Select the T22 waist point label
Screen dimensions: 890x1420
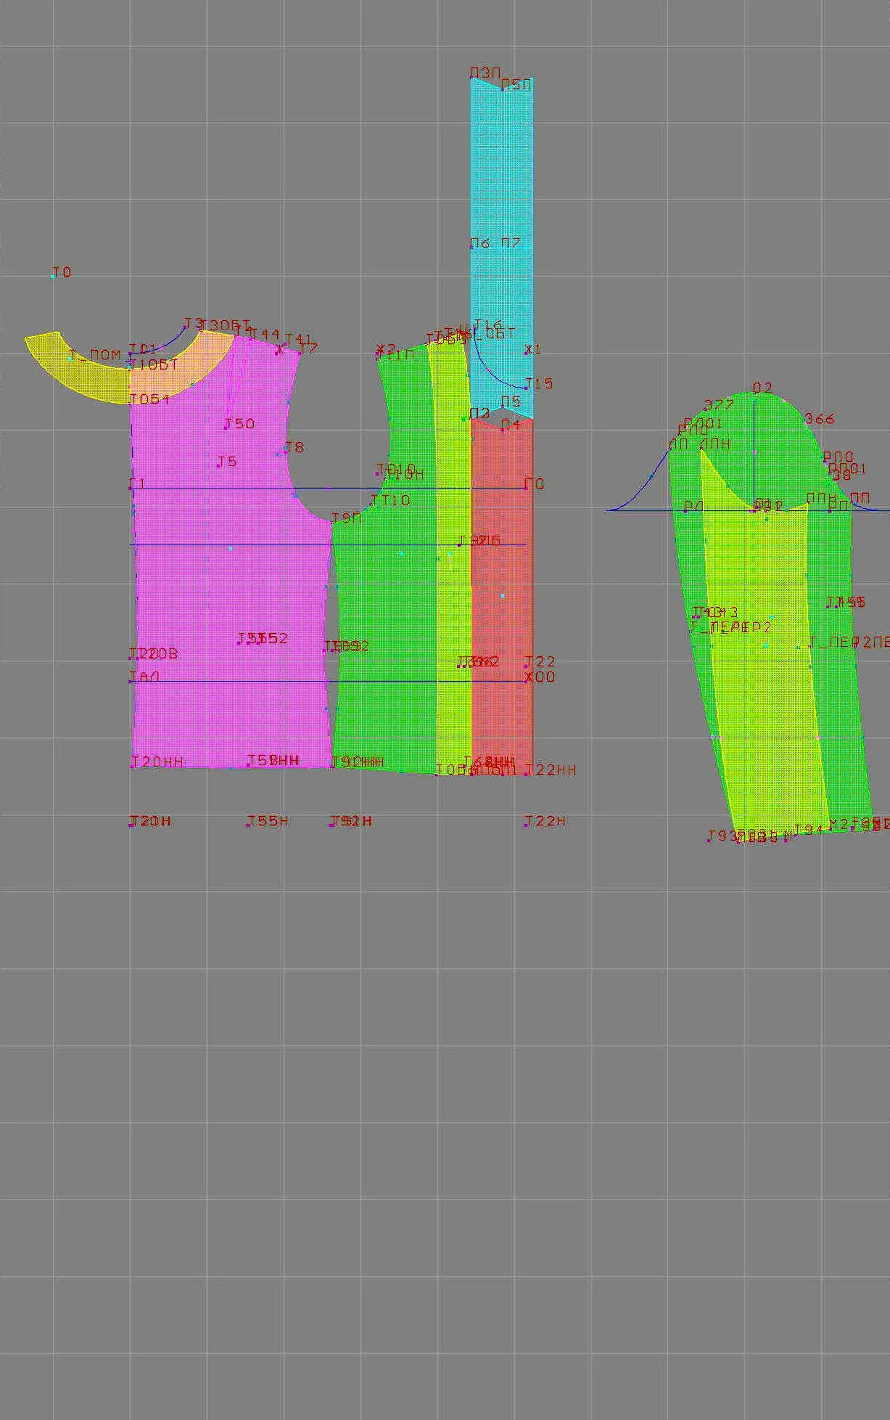(x=540, y=661)
